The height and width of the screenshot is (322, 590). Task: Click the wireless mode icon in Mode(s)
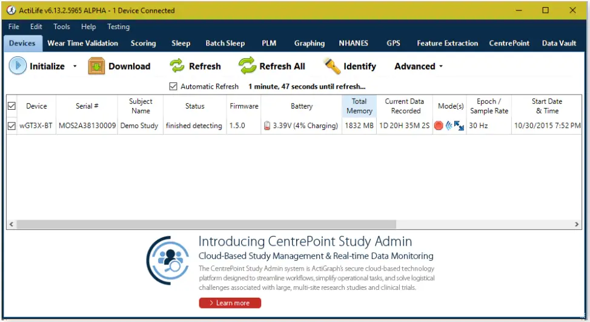pos(448,126)
